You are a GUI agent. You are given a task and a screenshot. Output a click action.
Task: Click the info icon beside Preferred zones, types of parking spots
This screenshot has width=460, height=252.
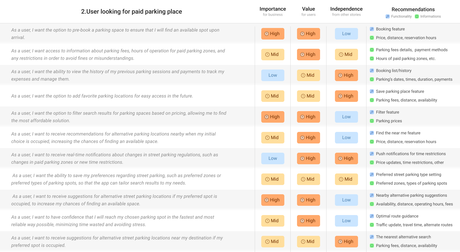(372, 183)
